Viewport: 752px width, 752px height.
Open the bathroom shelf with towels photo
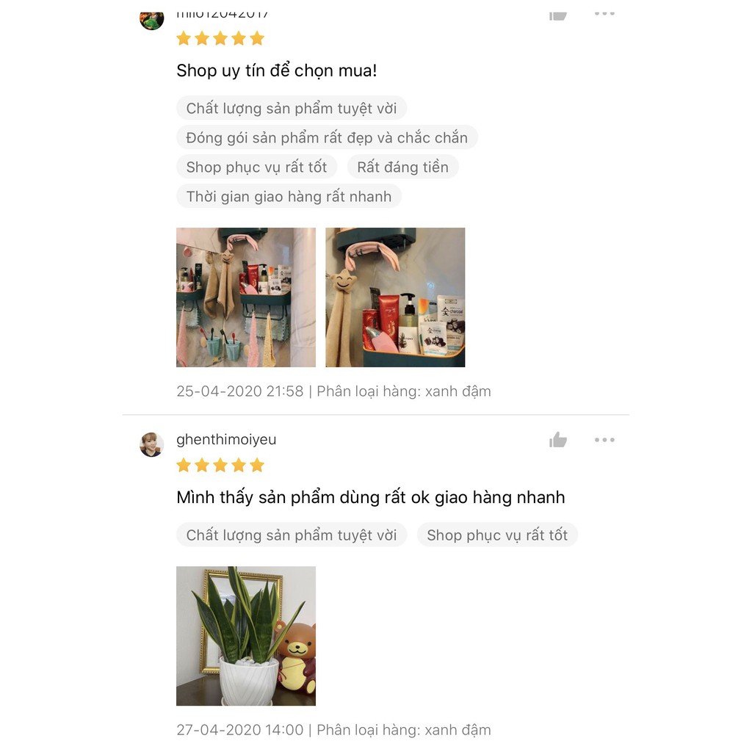(x=246, y=297)
